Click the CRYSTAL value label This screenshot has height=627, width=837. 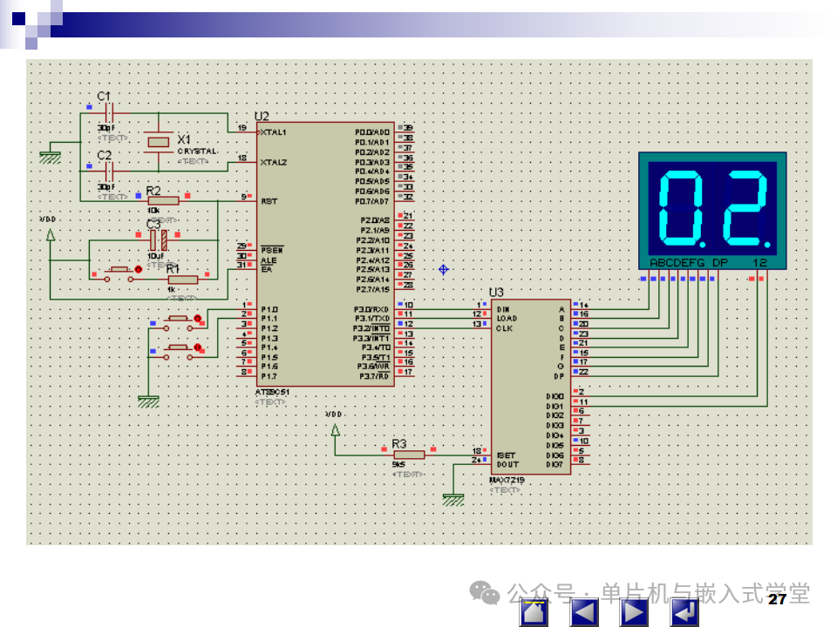tap(197, 152)
